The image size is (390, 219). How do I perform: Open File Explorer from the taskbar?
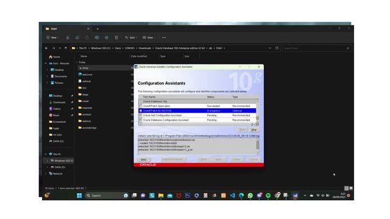(x=161, y=196)
